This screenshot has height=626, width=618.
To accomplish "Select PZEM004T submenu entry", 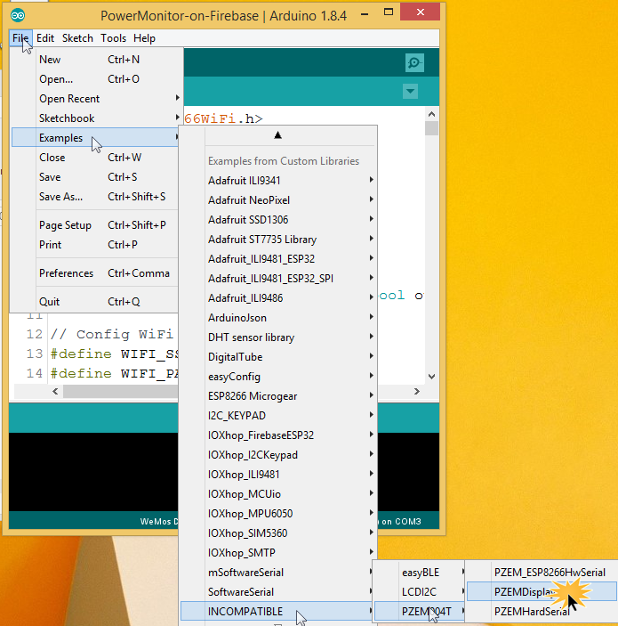I will (x=420, y=611).
